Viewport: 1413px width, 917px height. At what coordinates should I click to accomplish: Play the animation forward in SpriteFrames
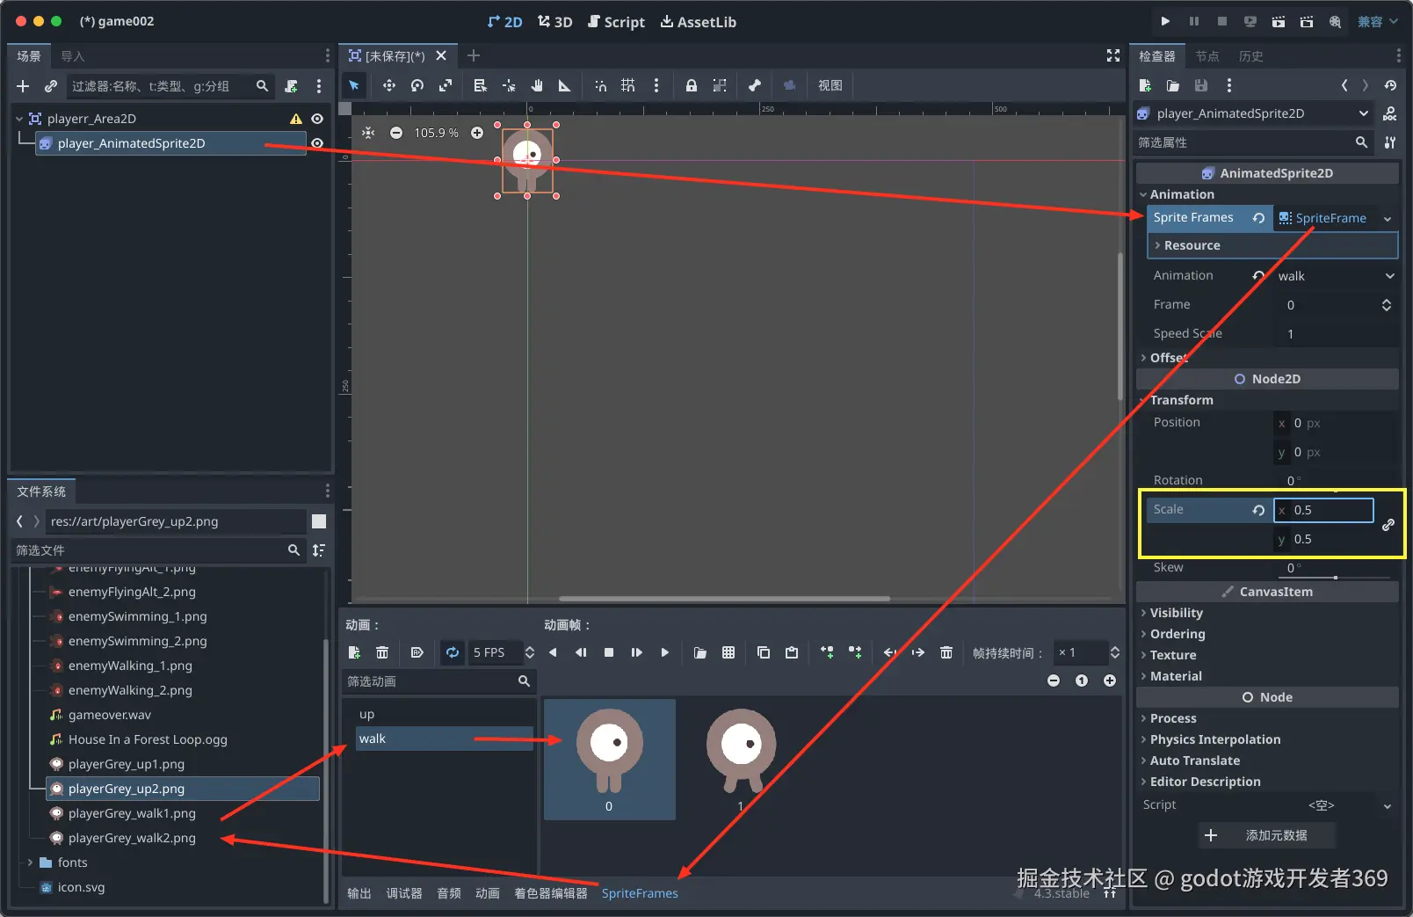coord(665,652)
